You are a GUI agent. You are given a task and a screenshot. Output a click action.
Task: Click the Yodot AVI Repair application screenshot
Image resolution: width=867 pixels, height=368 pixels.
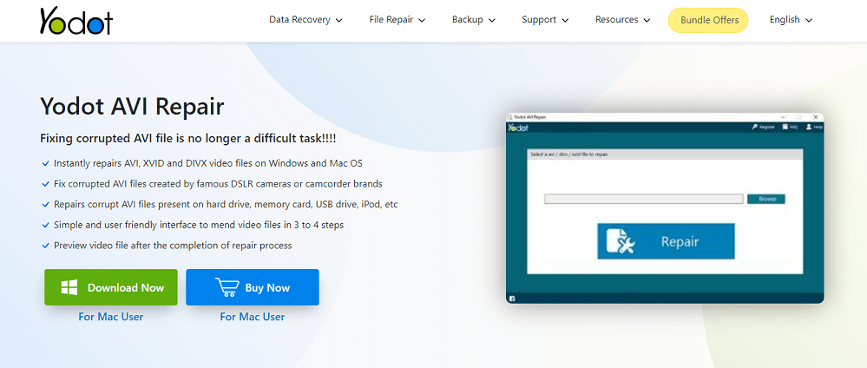click(x=665, y=208)
